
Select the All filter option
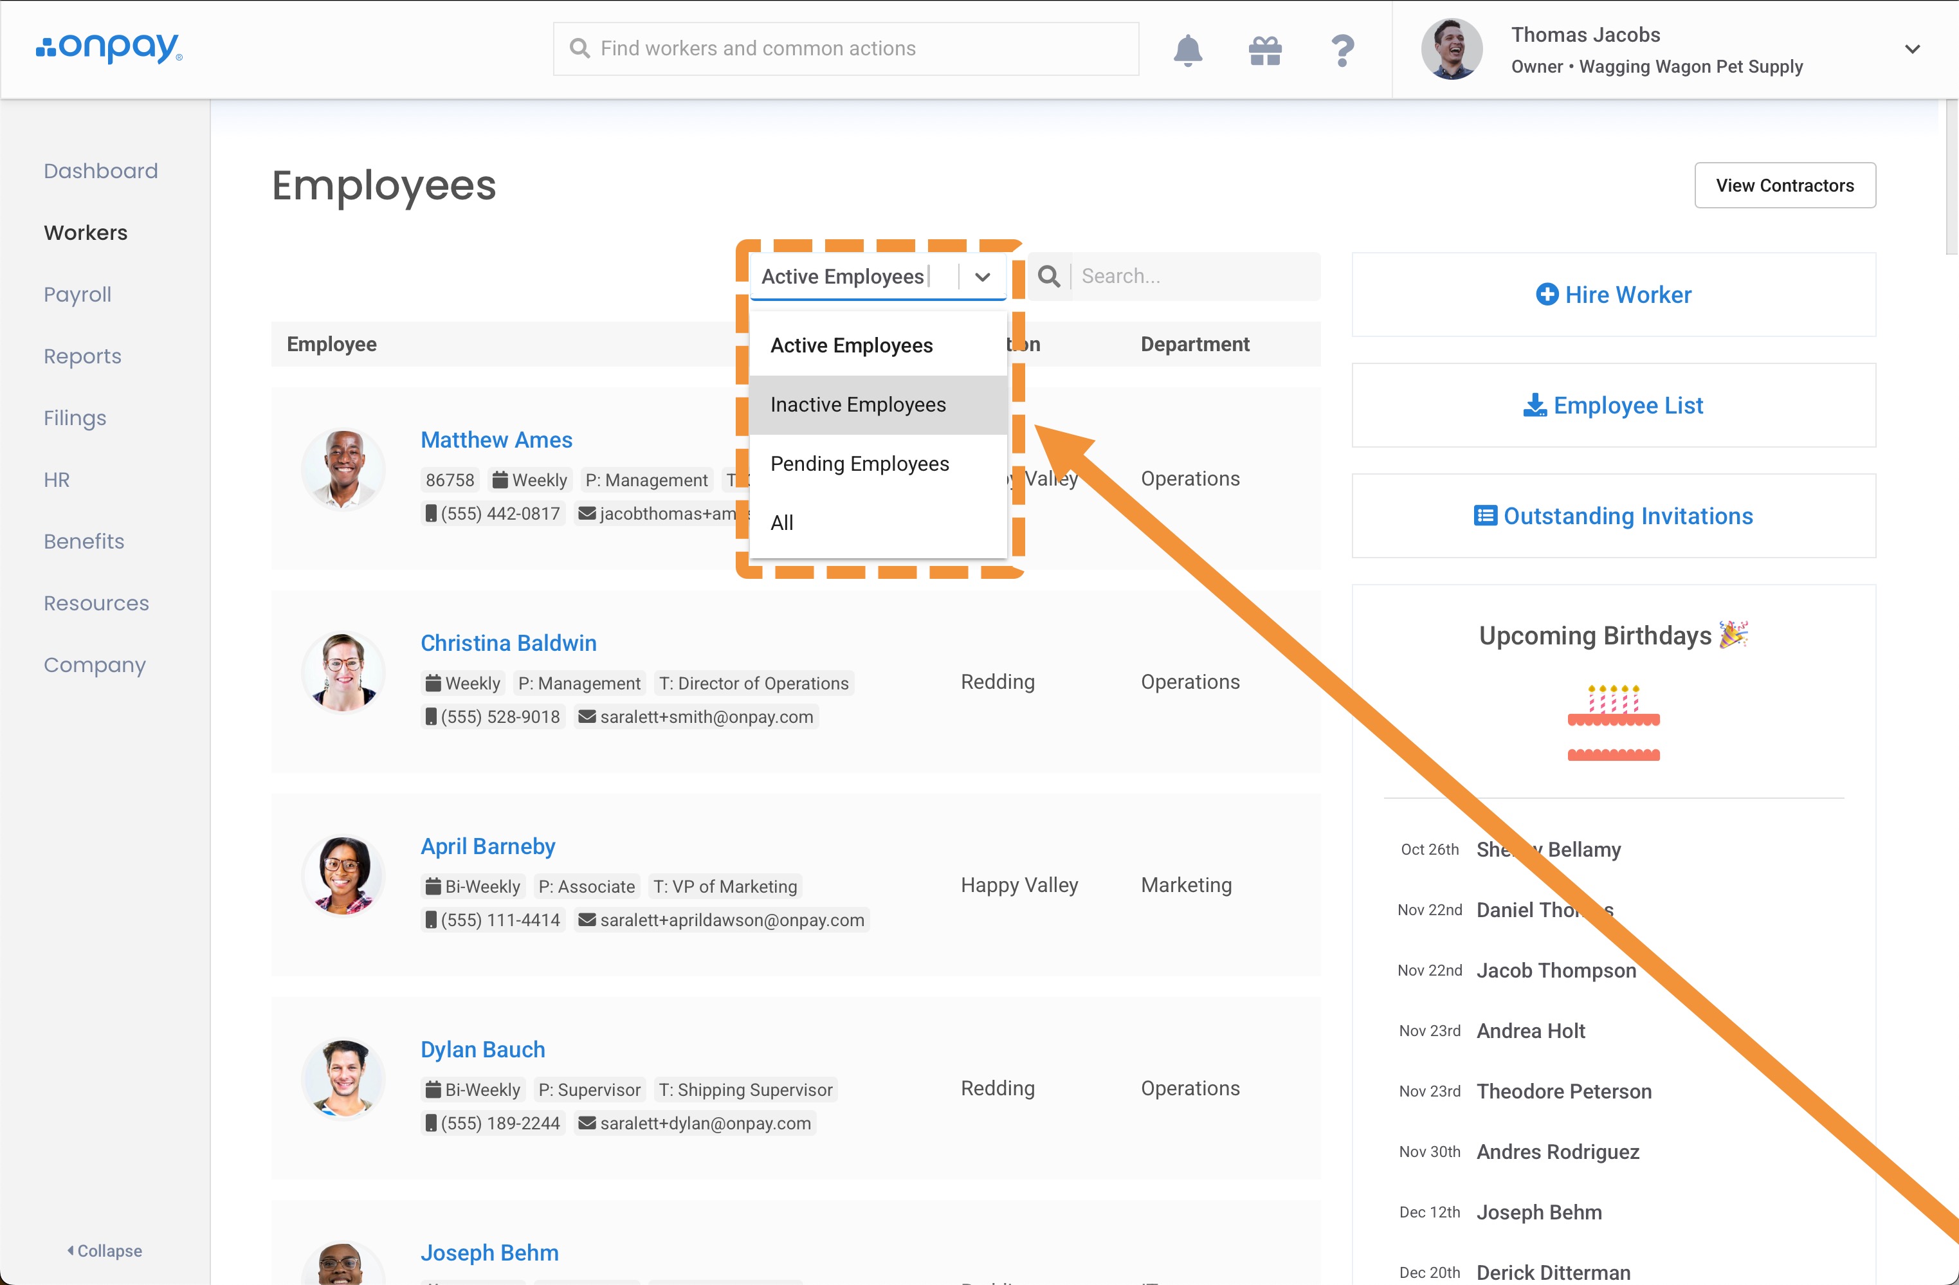[782, 524]
